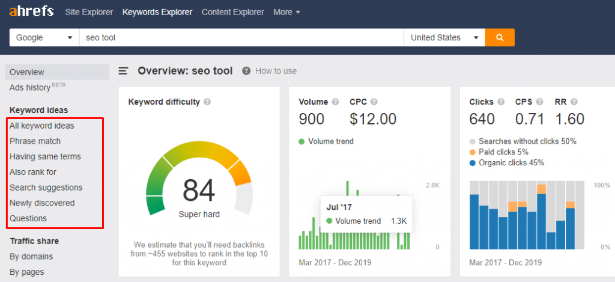Click the Clicks help question mark icon
Screen dimensions: 615x282
501,102
